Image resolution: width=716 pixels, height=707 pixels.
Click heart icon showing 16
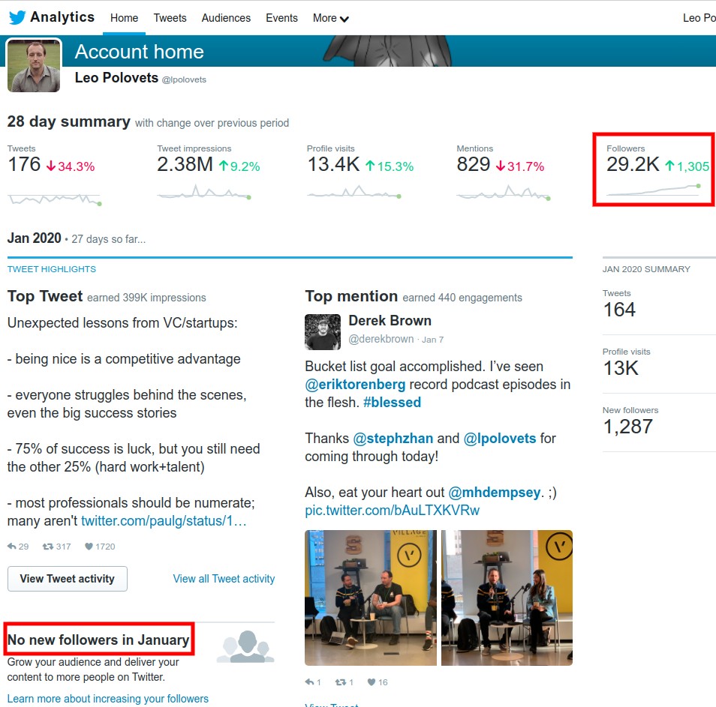[x=372, y=682]
